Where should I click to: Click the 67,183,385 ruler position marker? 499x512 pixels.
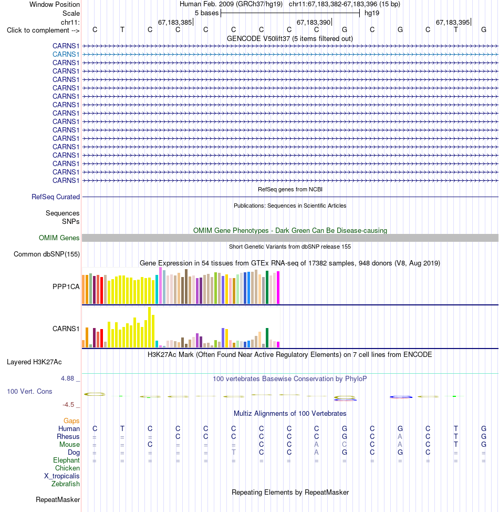(175, 22)
